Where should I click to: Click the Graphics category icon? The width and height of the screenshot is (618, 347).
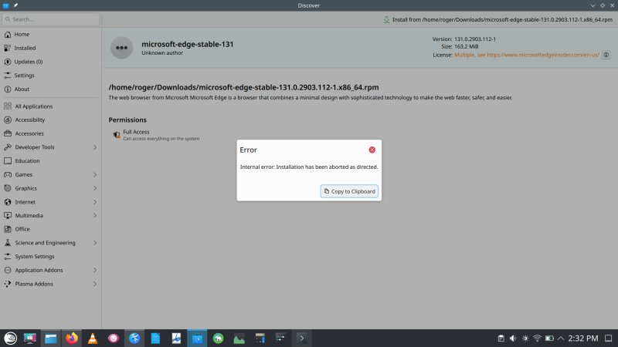pos(8,188)
